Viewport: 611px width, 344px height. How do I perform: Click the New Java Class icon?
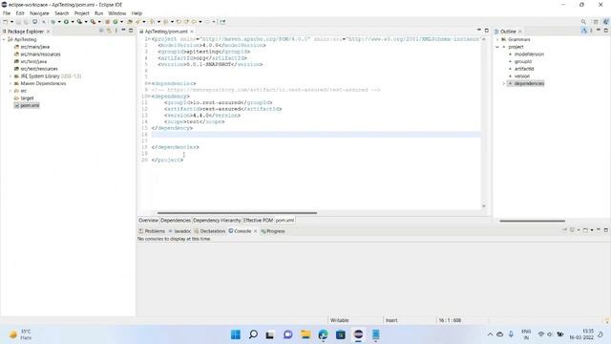coord(116,22)
